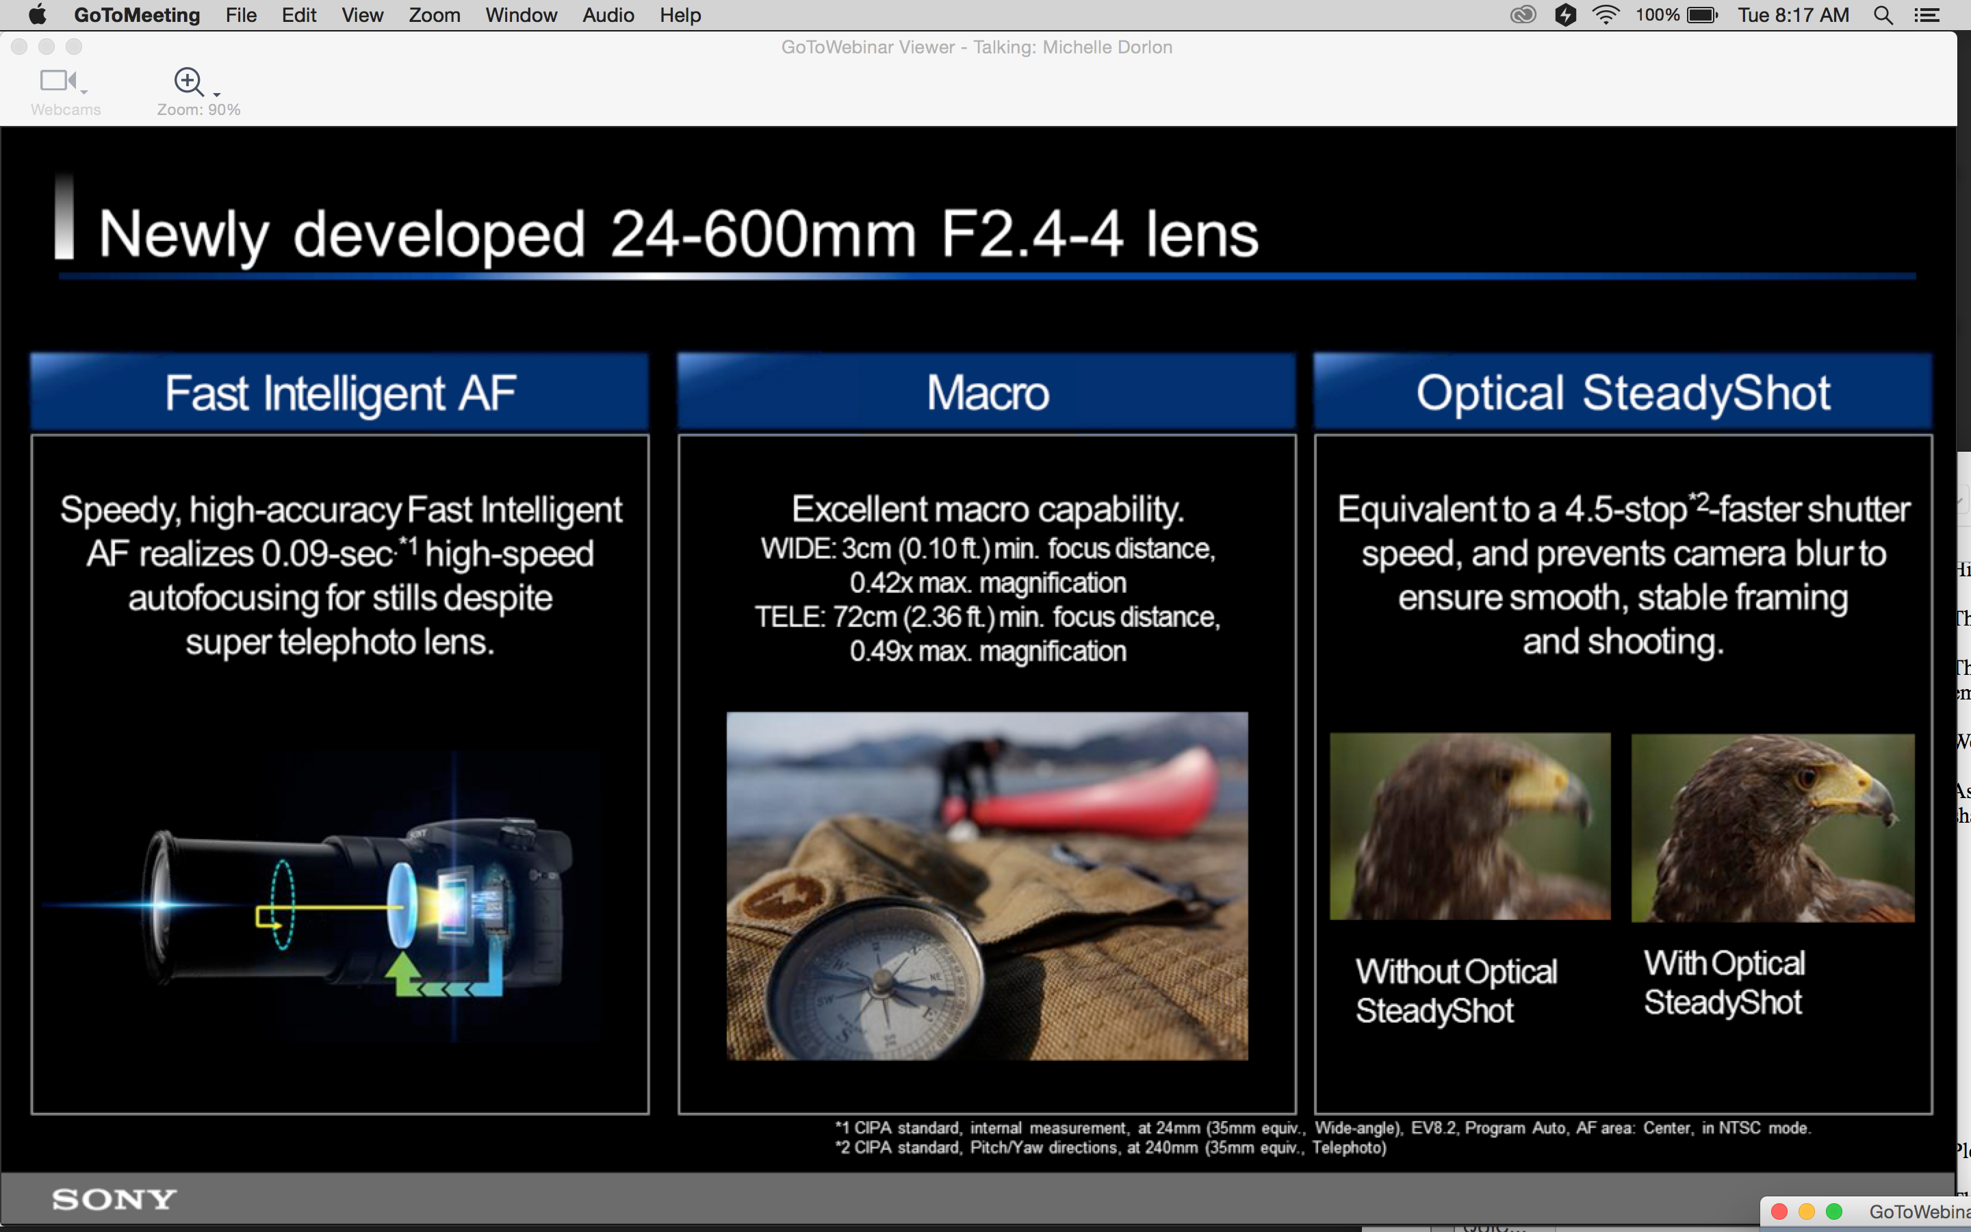Click the lightning bolt menu bar icon

pyautogui.click(x=1565, y=14)
